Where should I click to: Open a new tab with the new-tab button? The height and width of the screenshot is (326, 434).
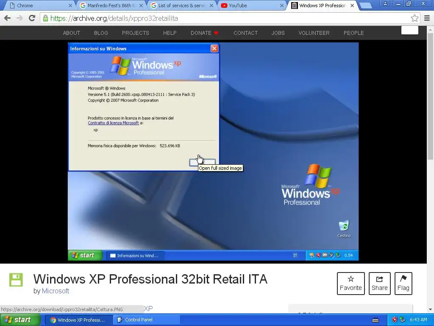click(x=365, y=6)
